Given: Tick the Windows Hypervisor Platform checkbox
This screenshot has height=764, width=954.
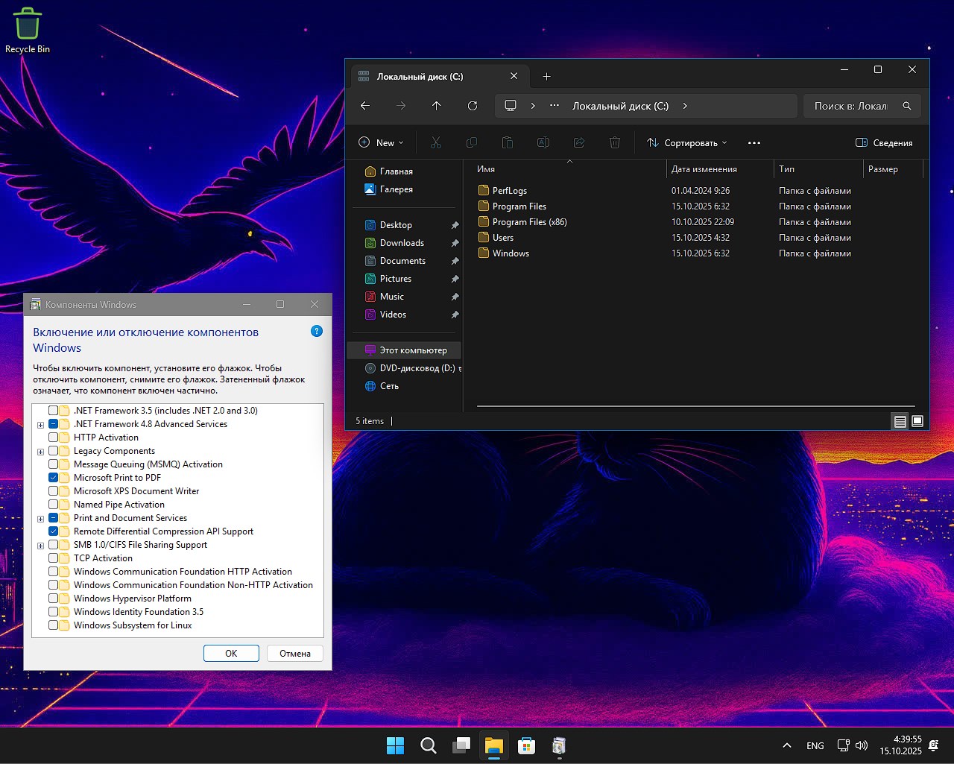Looking at the screenshot, I should [54, 599].
